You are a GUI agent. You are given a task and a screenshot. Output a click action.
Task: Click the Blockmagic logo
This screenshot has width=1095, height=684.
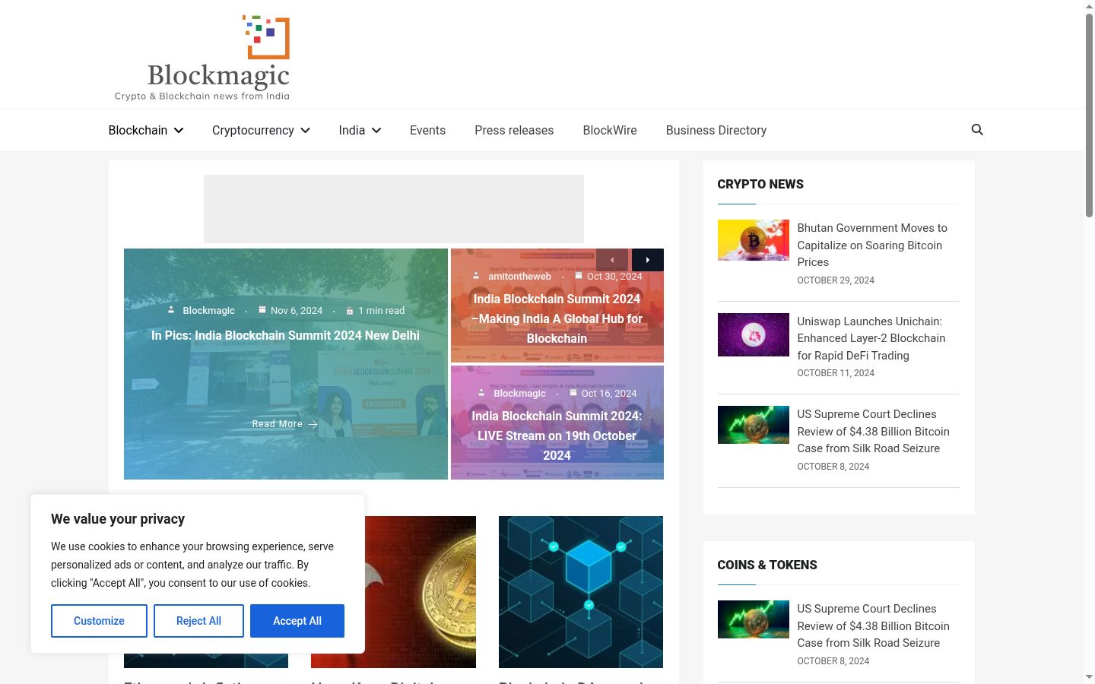[x=202, y=58]
